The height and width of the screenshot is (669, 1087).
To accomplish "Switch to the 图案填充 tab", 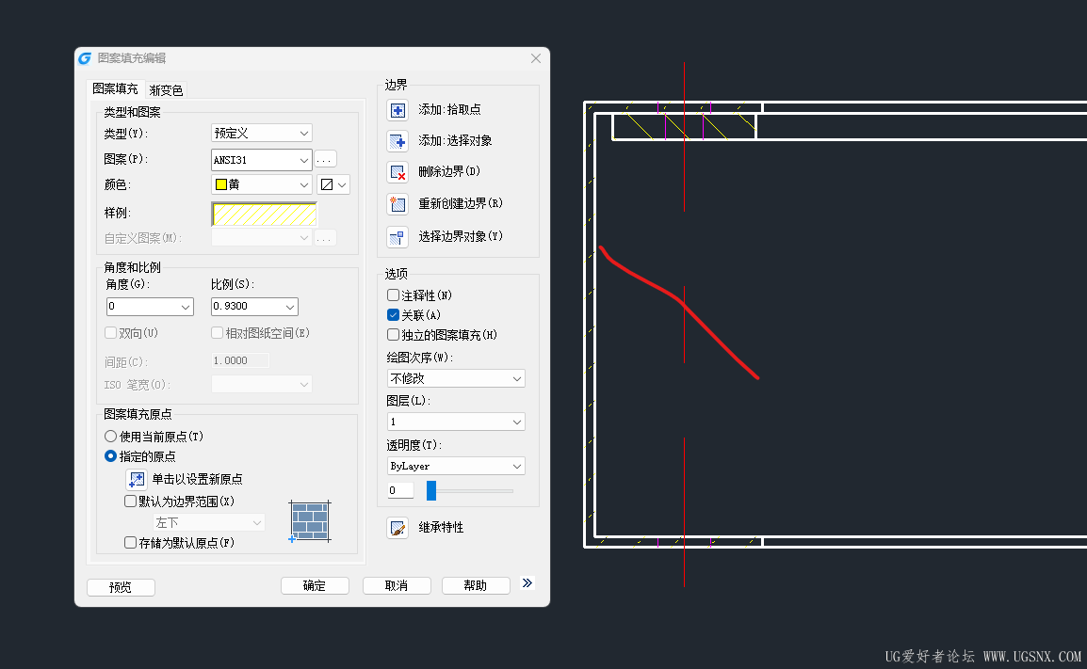I will pyautogui.click(x=115, y=88).
